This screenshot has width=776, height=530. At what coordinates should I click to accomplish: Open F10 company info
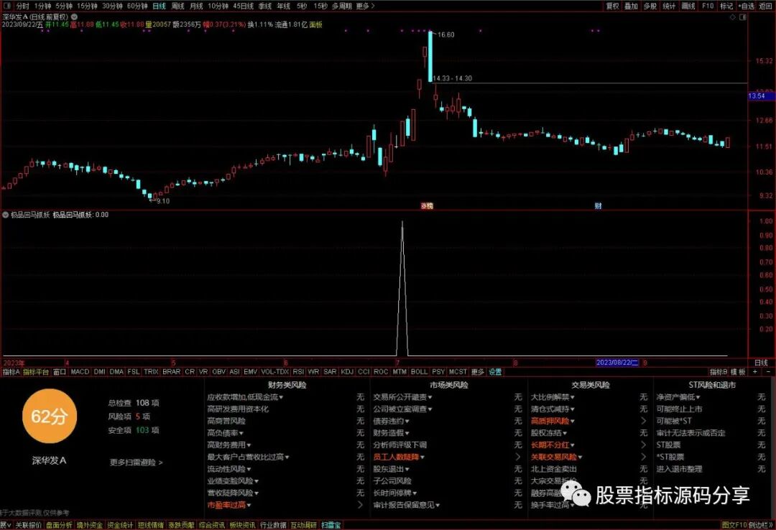tap(708, 6)
